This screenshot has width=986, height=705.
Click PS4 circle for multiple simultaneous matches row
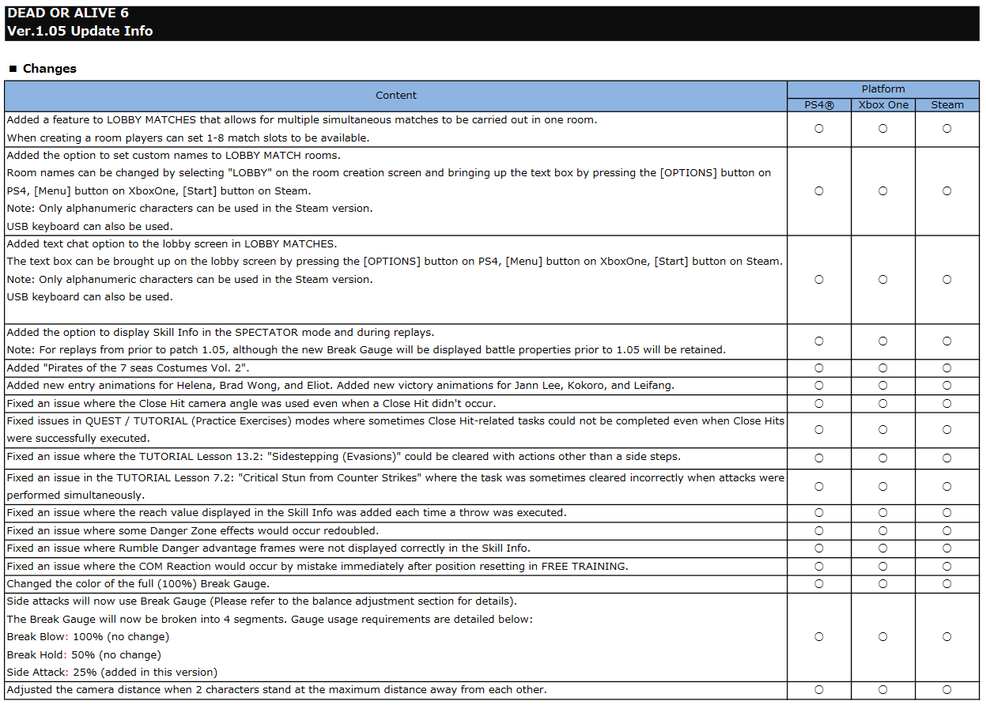pyautogui.click(x=818, y=129)
